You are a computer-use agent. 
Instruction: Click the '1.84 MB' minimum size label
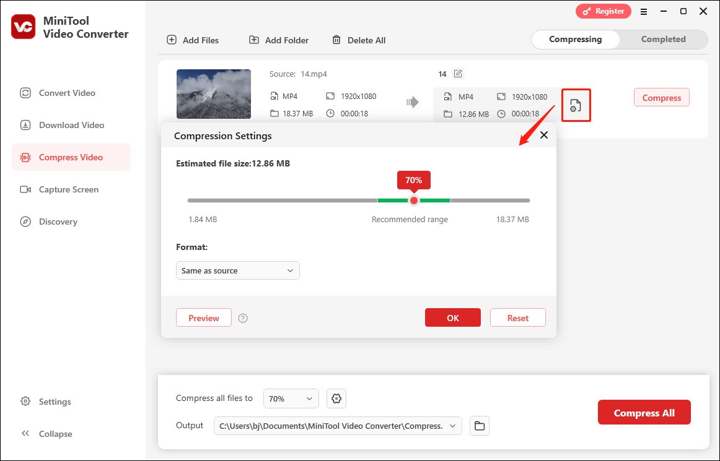(203, 219)
